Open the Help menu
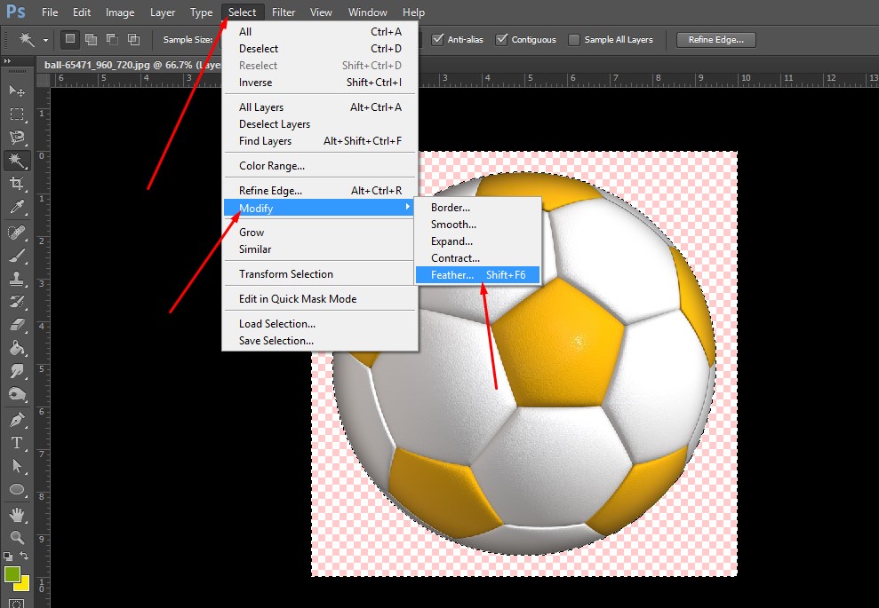This screenshot has width=879, height=608. coord(413,12)
